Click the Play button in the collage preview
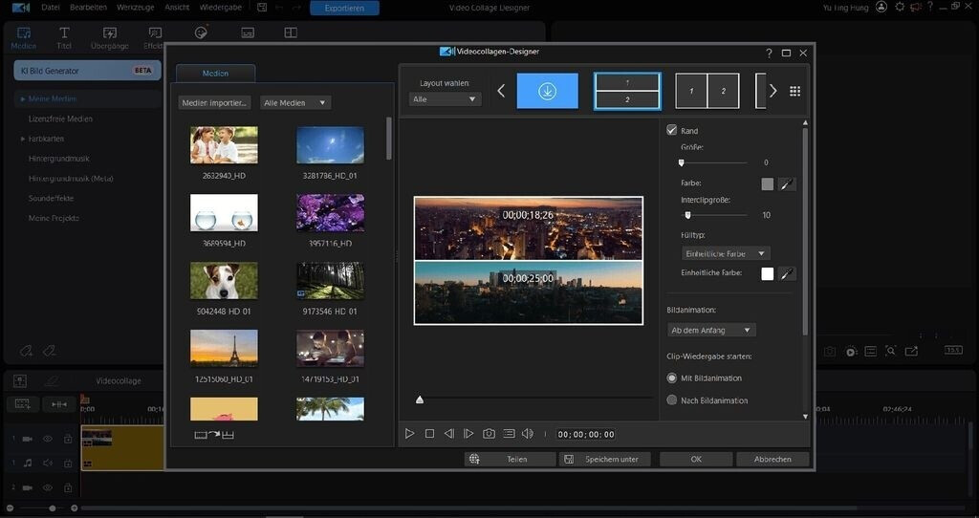The image size is (979, 518). click(409, 434)
